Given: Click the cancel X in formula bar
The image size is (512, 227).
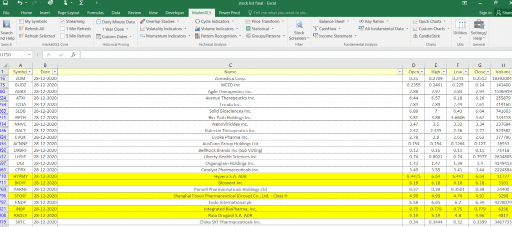Looking at the screenshot, I should coord(49,55).
